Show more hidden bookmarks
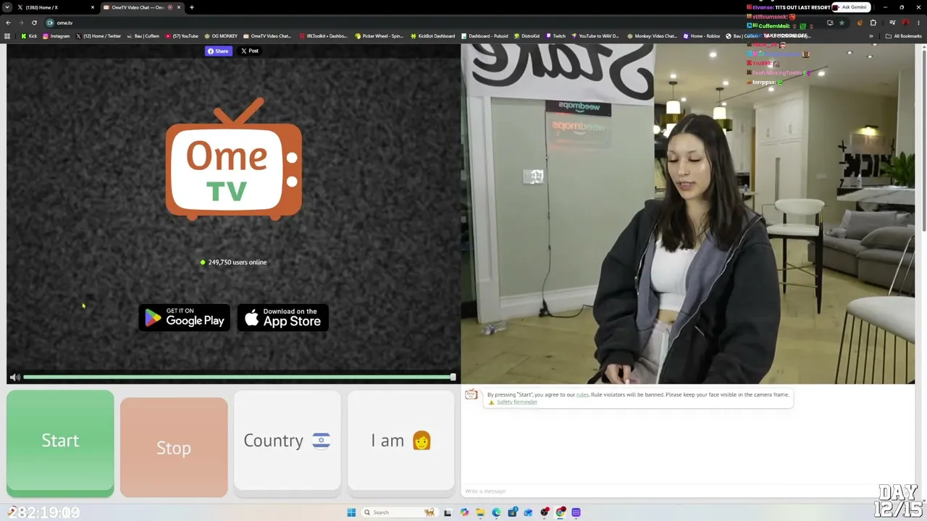 871,36
